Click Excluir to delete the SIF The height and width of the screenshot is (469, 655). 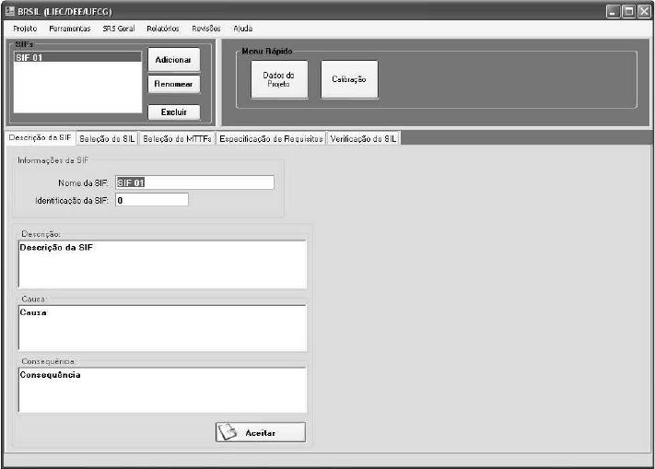(173, 112)
